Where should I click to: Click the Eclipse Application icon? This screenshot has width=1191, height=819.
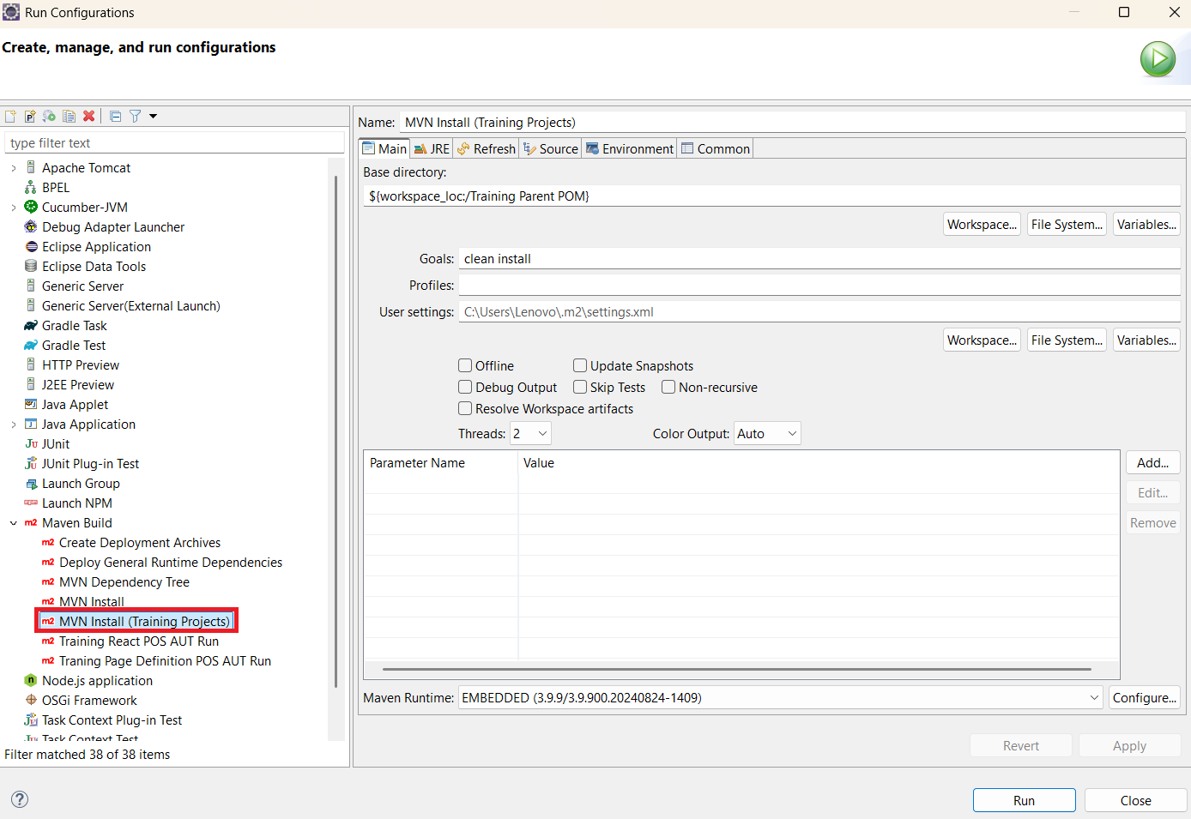point(31,247)
